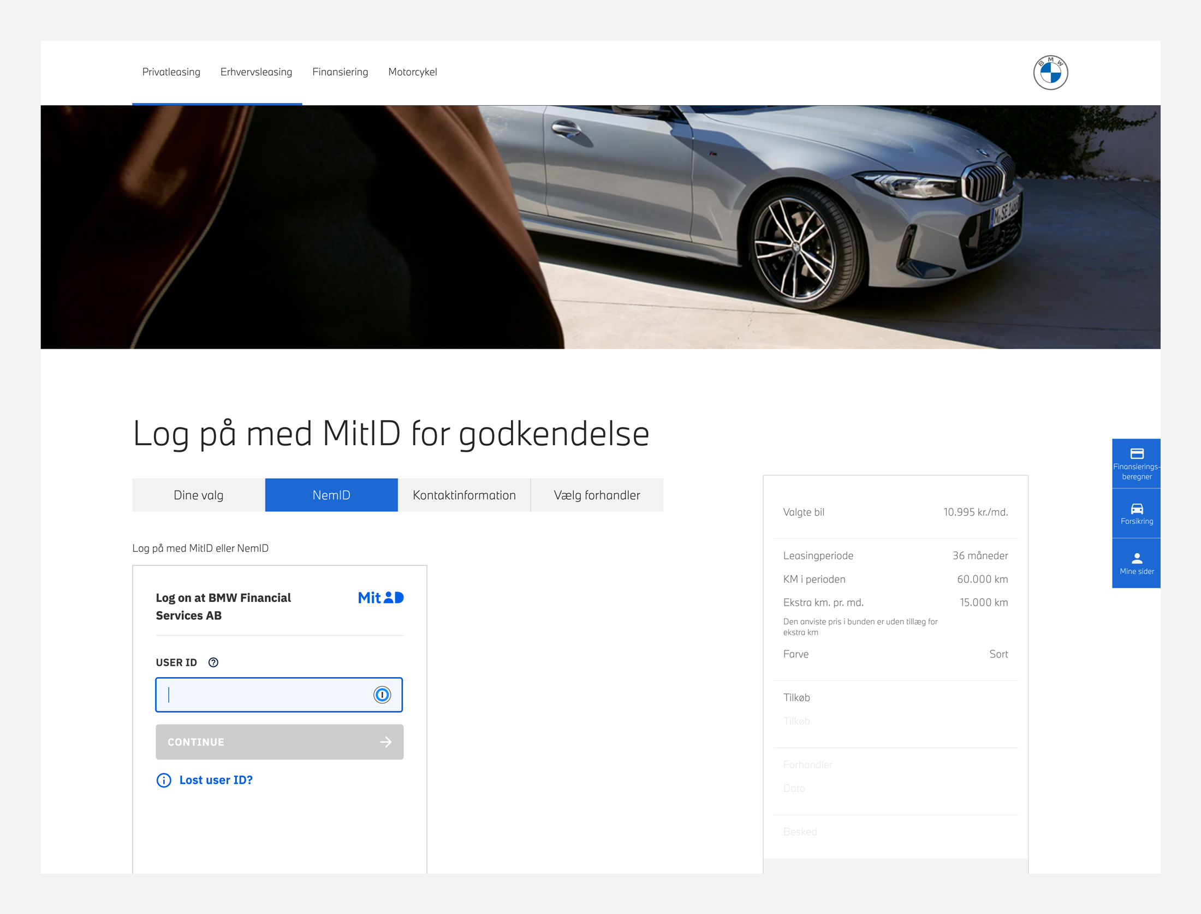
Task: Click the BMW car hero image
Action: [600, 227]
